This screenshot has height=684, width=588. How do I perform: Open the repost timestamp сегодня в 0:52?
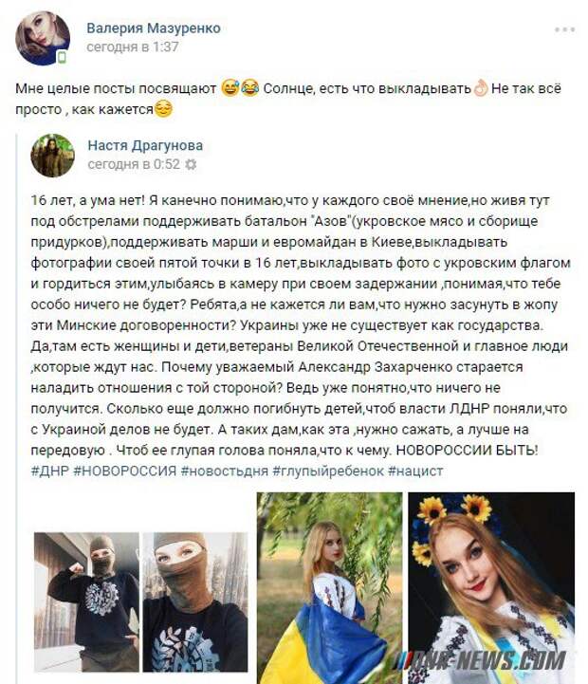pyautogui.click(x=134, y=164)
